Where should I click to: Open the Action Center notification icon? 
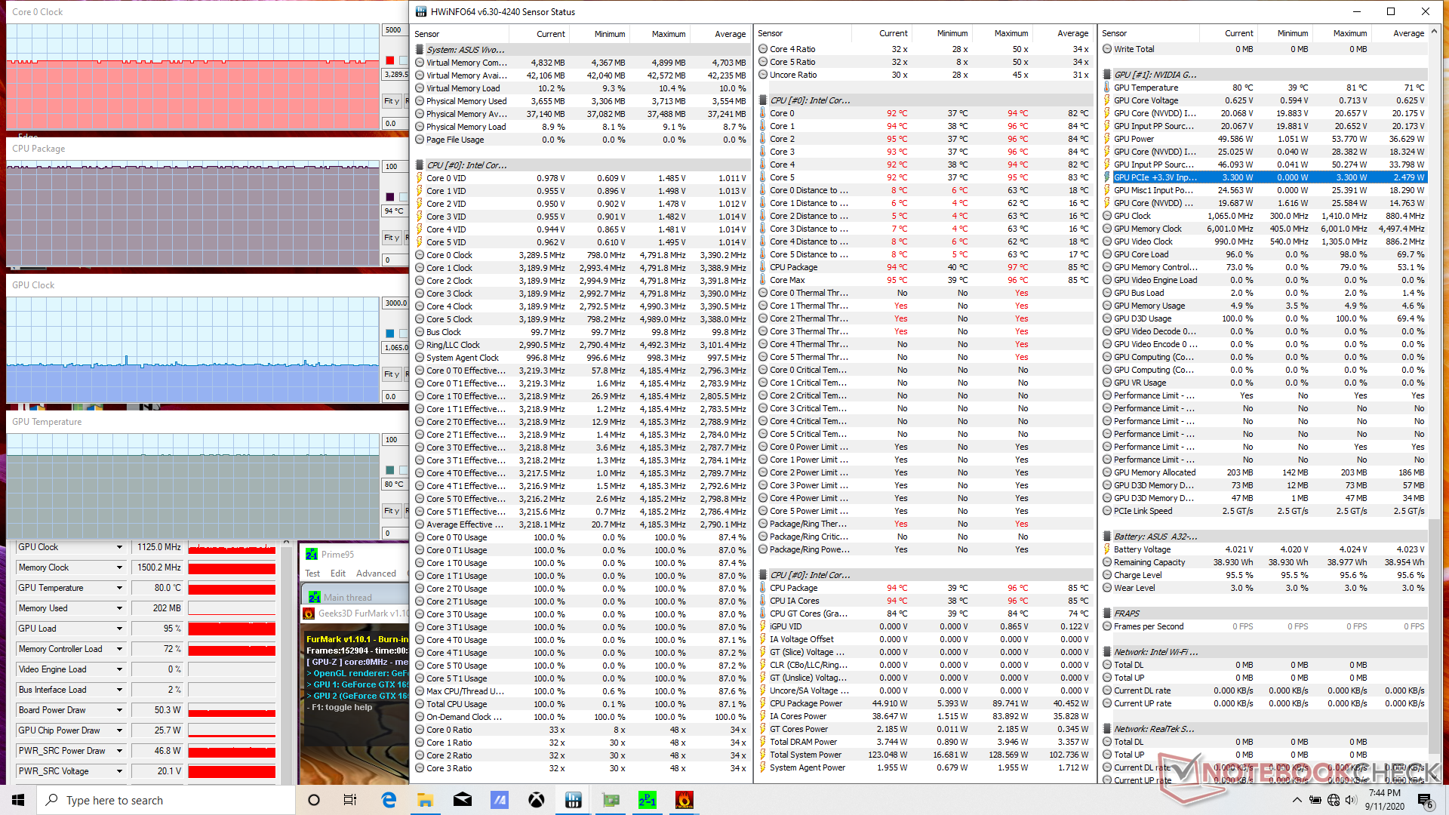[1424, 800]
